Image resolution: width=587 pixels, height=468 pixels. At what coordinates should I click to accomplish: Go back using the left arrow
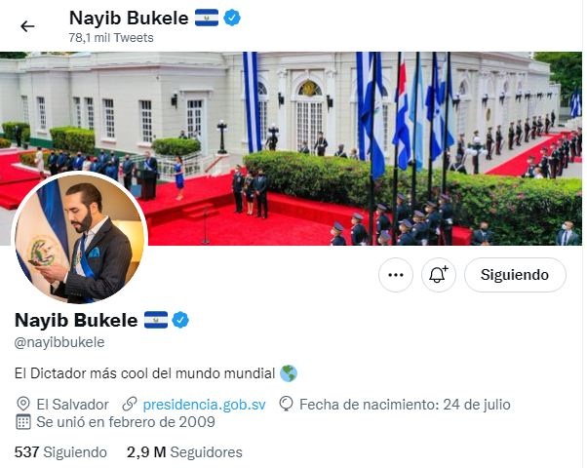pos(27,26)
